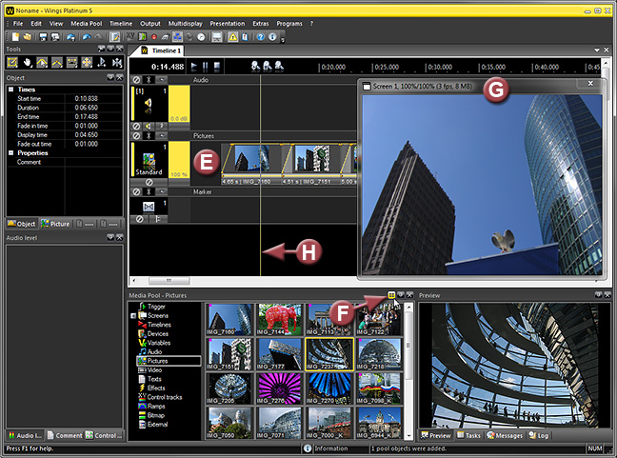Screen dimensions: 617x458
Task: Select the IMG_7237 thumbnail in Media Pool
Action: click(x=329, y=354)
